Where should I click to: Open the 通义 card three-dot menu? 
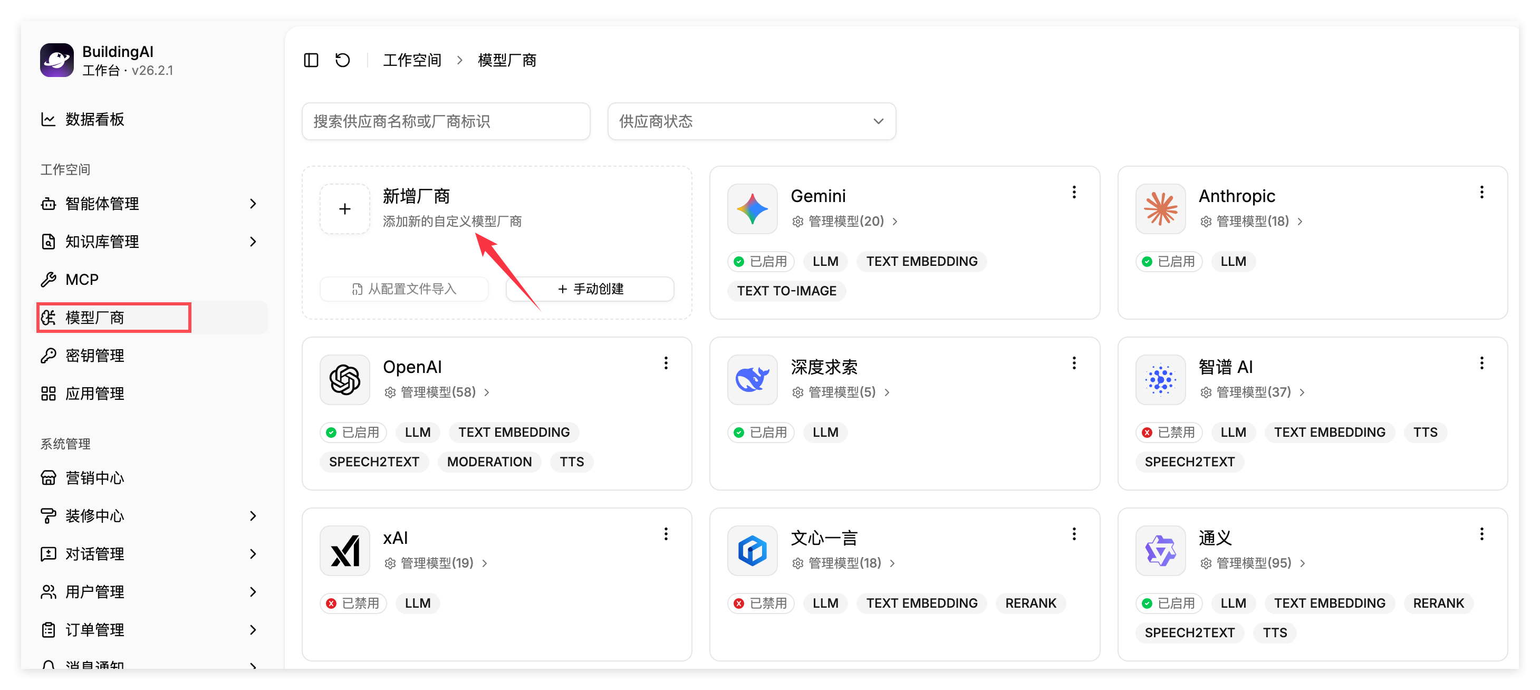coord(1481,534)
